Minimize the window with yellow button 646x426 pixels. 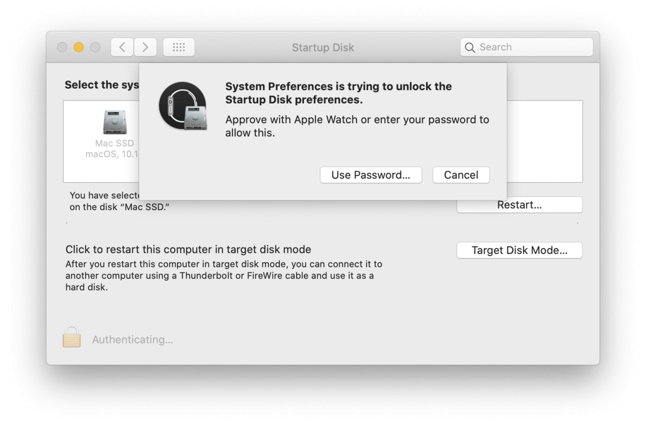coord(79,47)
